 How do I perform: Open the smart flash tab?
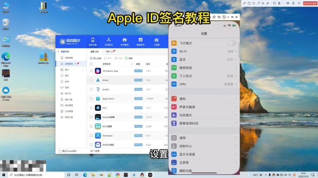tap(140, 42)
